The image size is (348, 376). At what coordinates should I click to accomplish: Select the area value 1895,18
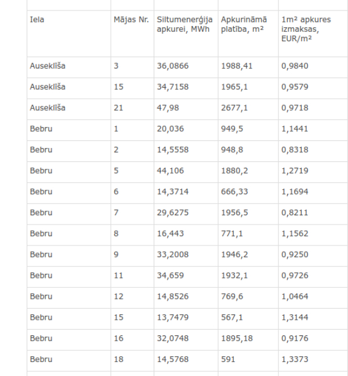tap(237, 338)
